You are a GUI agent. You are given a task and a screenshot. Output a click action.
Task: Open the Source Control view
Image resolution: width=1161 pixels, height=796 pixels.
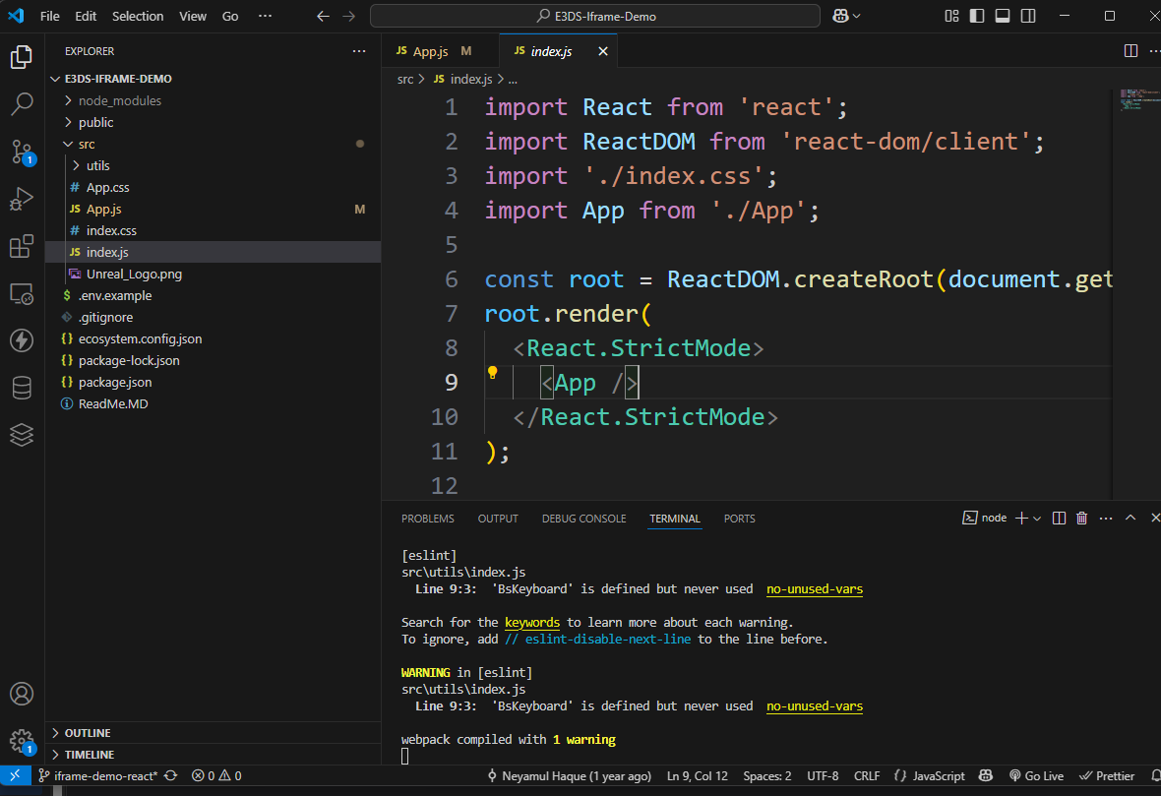22,152
